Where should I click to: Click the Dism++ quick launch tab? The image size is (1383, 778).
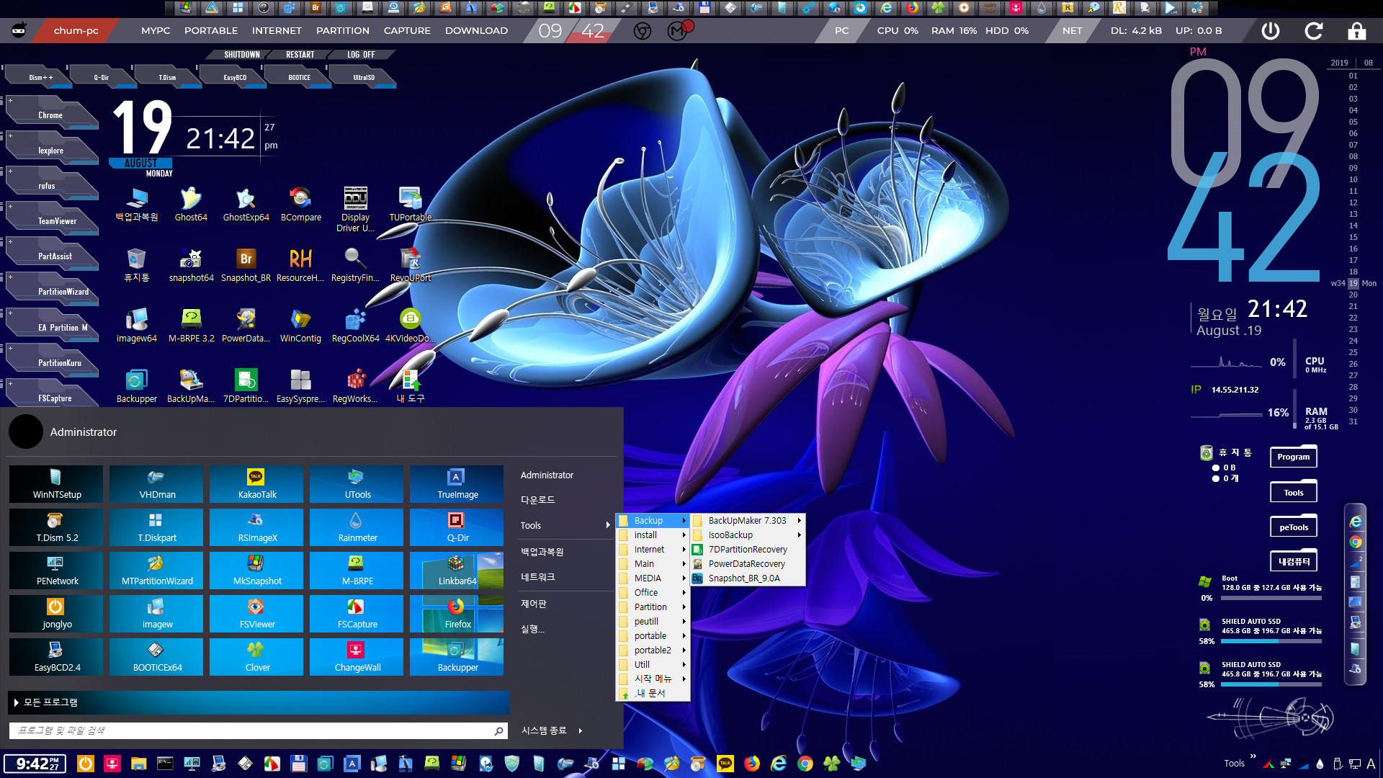pos(40,77)
